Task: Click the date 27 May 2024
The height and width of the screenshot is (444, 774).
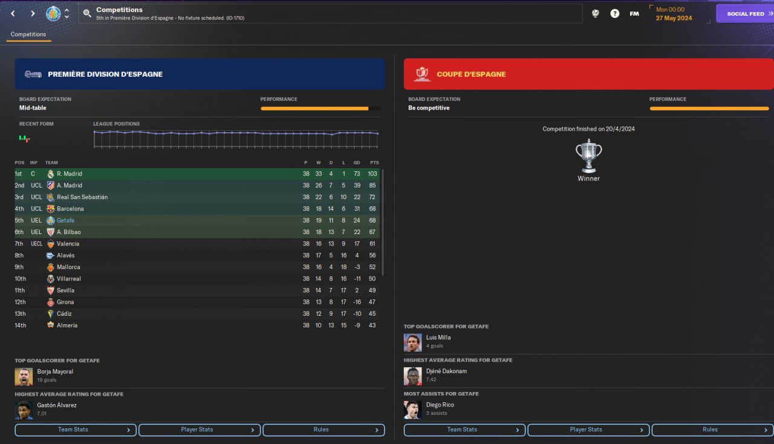Action: pos(674,18)
